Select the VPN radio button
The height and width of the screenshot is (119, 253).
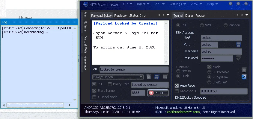(202, 25)
